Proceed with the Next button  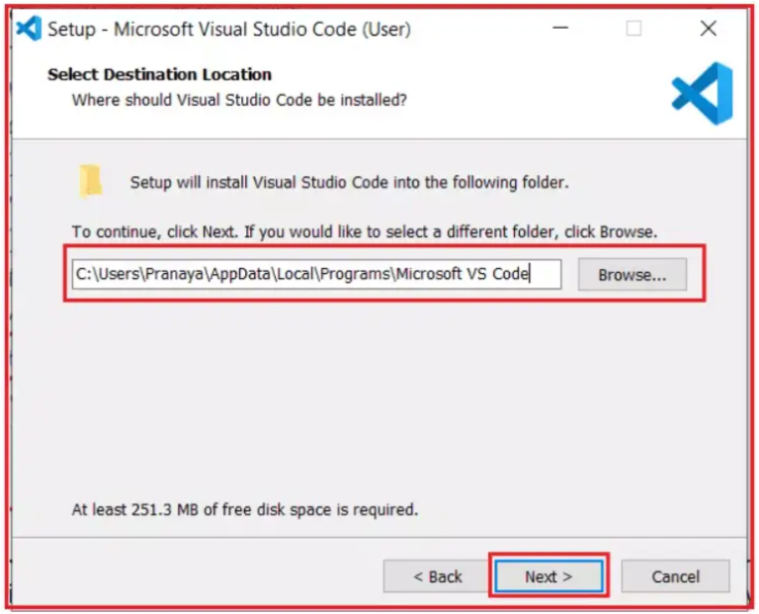(x=548, y=576)
